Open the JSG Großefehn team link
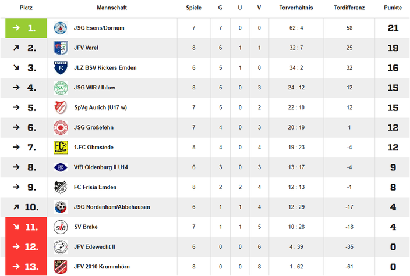 click(94, 127)
